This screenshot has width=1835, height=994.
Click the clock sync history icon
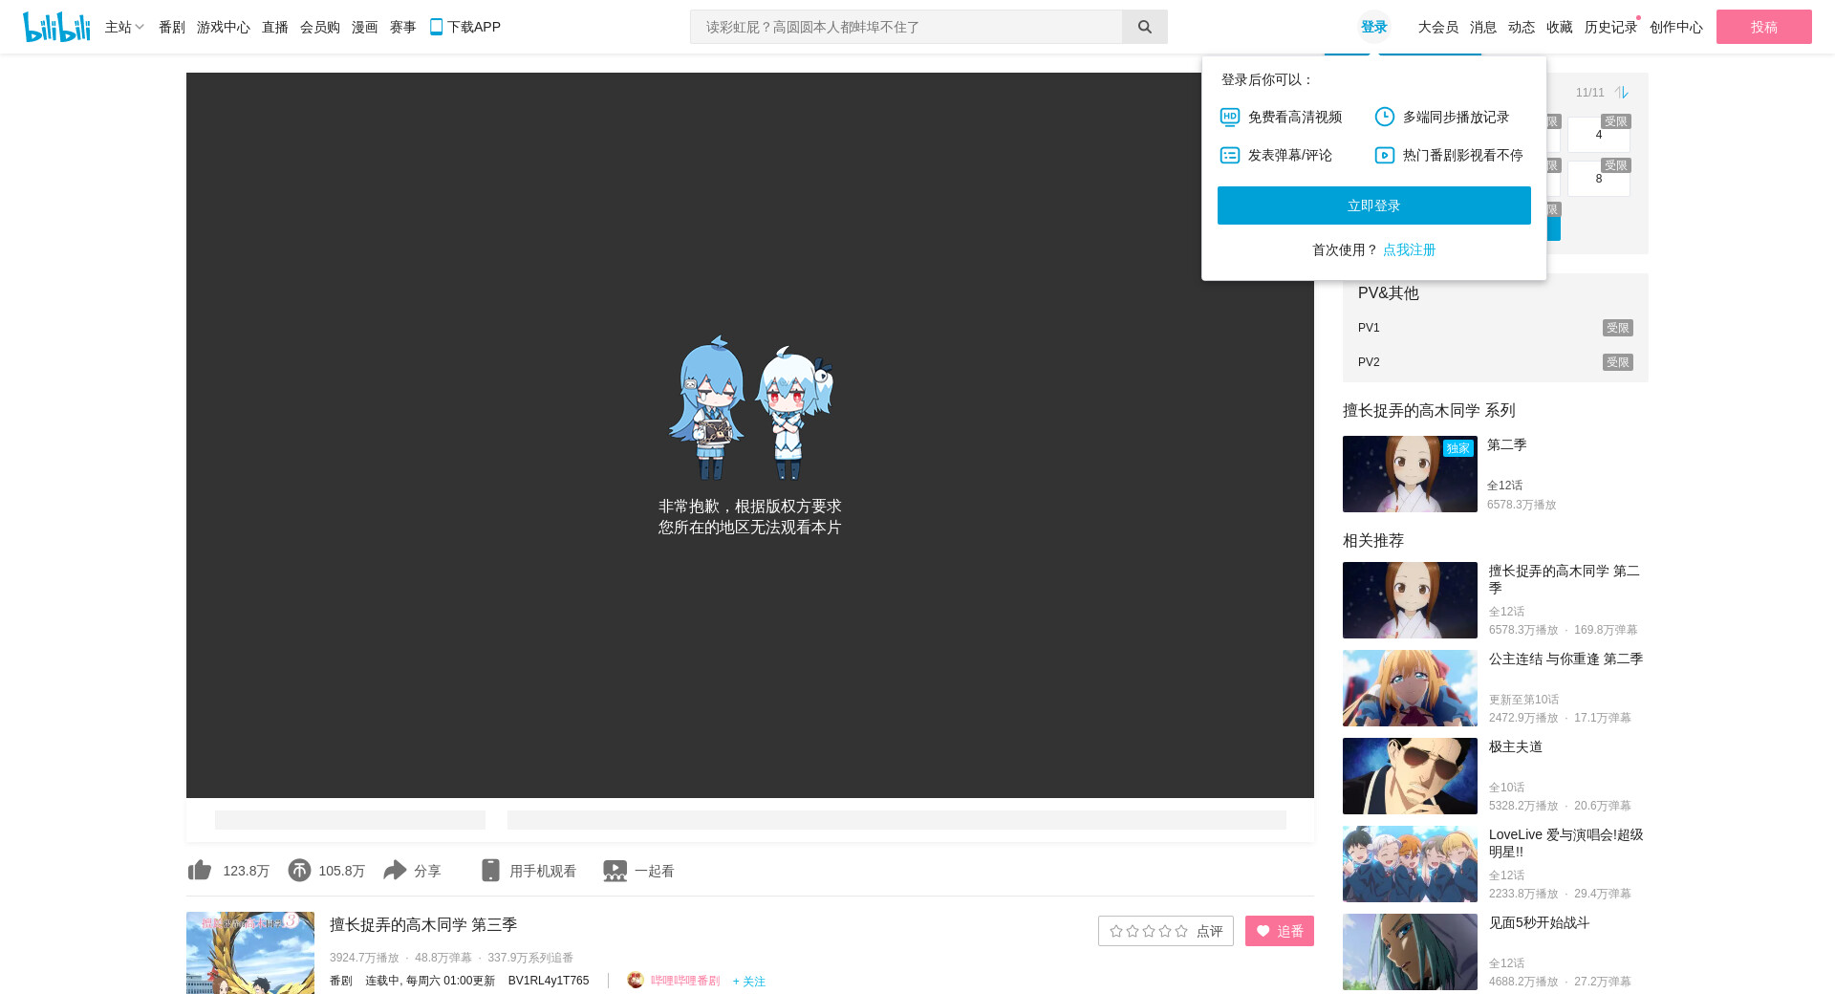(1385, 117)
